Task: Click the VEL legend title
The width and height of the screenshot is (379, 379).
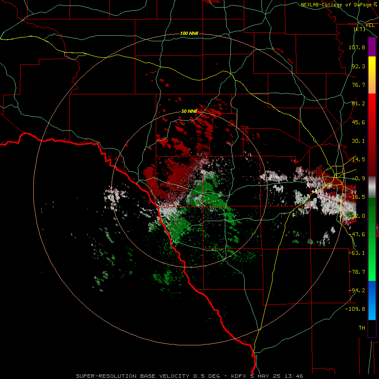Action: pyautogui.click(x=370, y=25)
